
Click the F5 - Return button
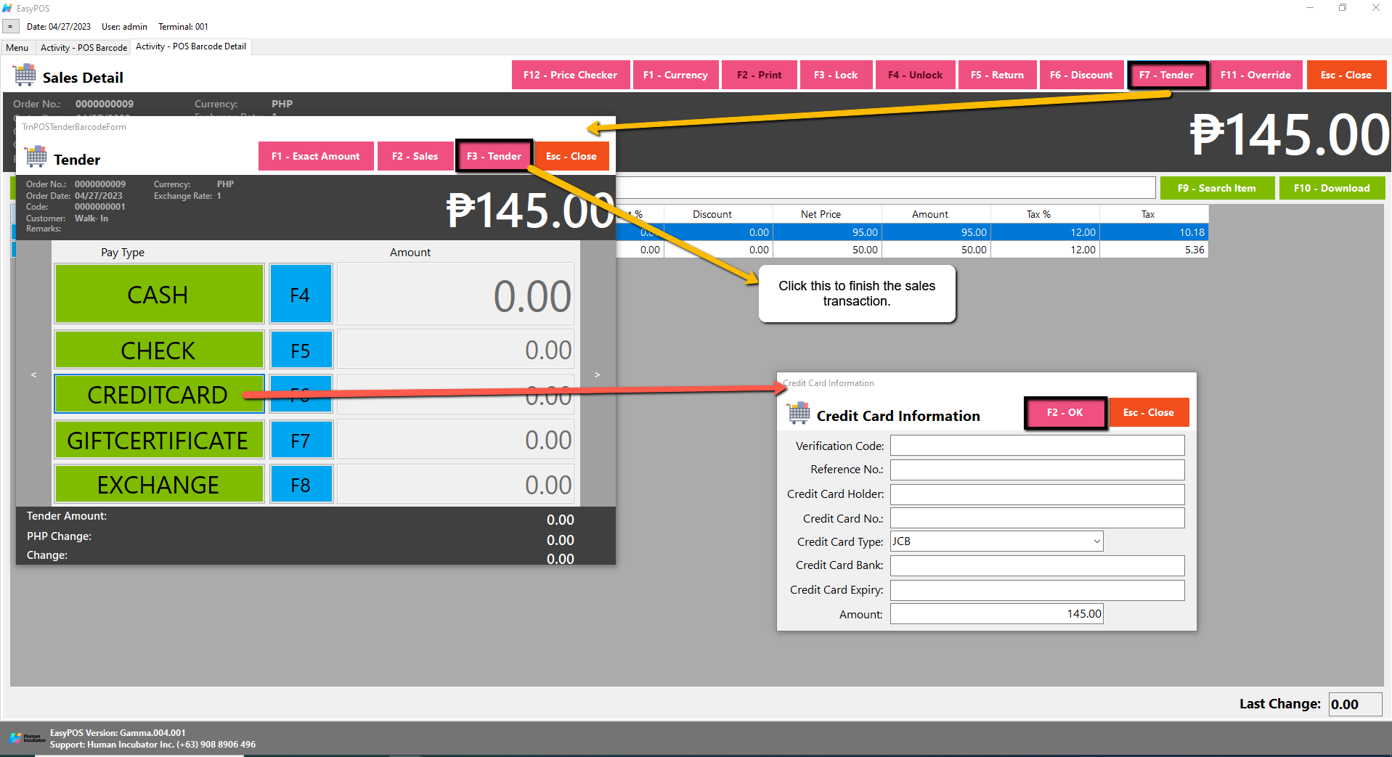pos(998,75)
